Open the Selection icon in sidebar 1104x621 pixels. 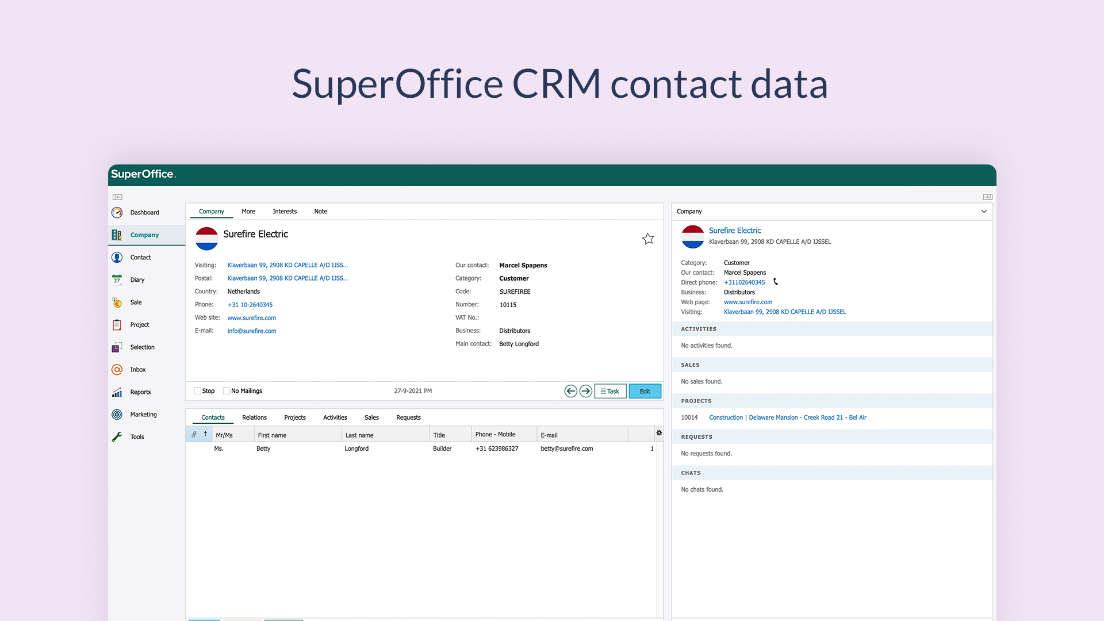coord(117,347)
